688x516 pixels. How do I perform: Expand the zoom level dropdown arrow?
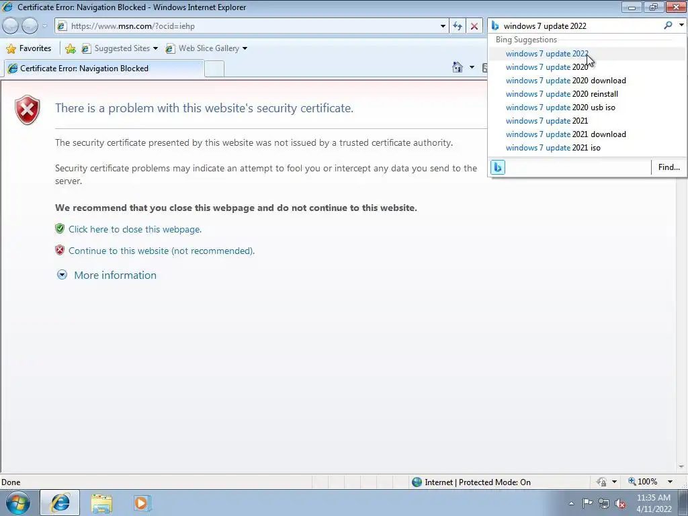click(x=670, y=482)
